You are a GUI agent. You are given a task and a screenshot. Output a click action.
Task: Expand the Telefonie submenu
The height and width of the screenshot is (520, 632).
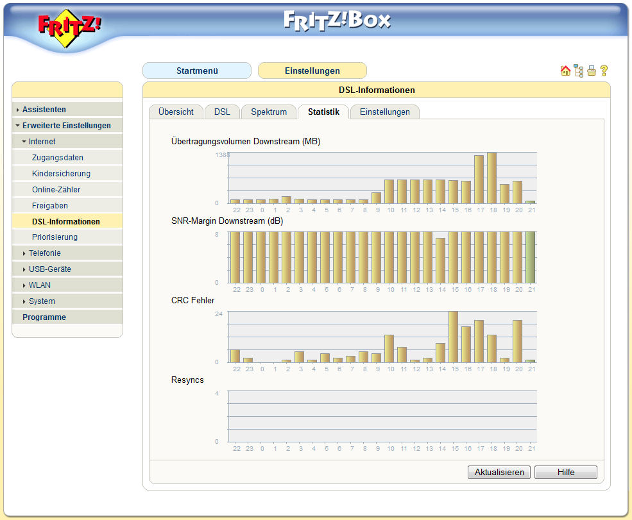pos(44,253)
